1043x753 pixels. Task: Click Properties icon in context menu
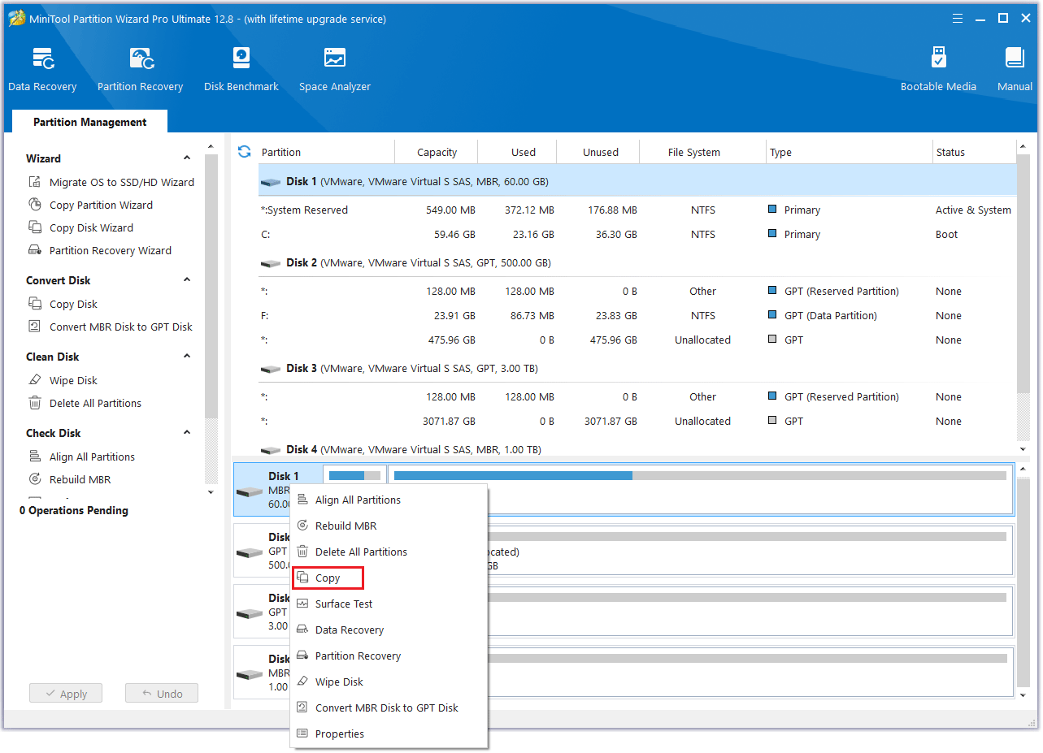[x=302, y=734]
